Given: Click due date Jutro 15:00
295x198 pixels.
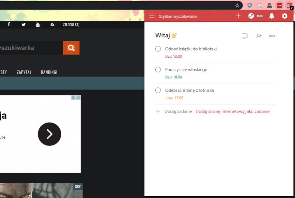Looking at the screenshot, I should [x=174, y=98].
